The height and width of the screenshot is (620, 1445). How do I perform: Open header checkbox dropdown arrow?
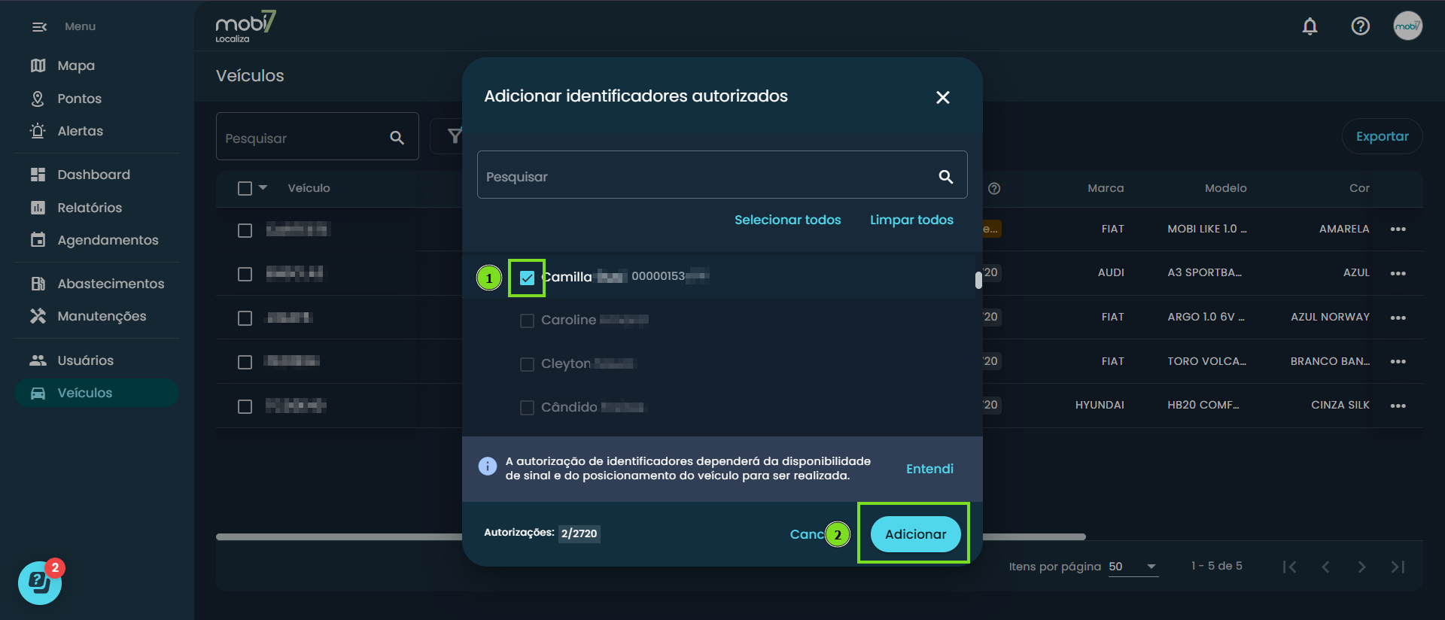coord(263,187)
